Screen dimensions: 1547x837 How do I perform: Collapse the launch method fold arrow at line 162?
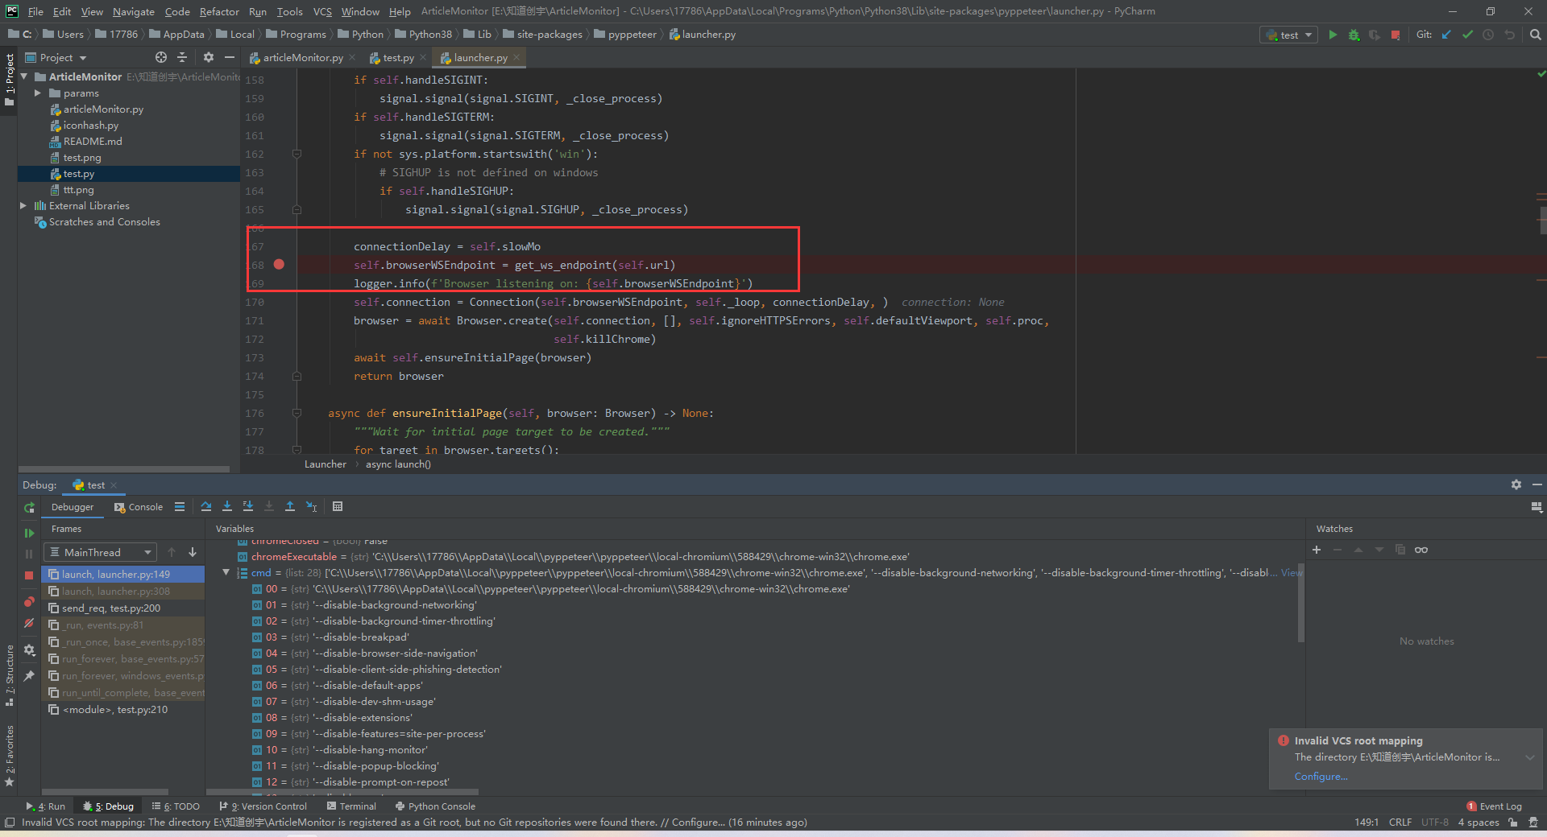click(297, 154)
